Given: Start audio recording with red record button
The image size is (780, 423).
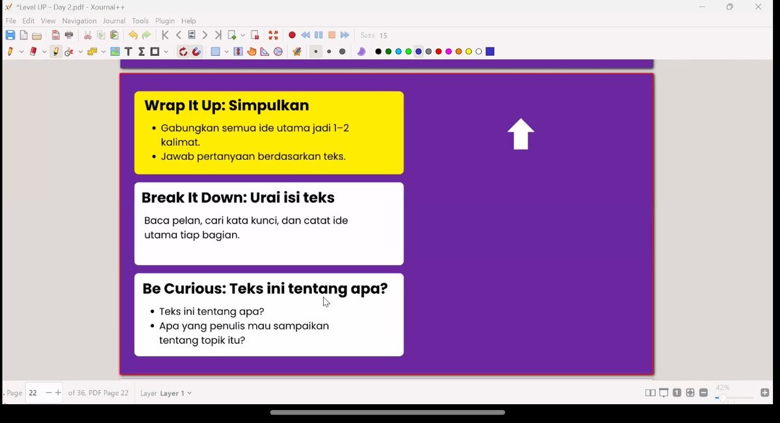Looking at the screenshot, I should point(292,35).
